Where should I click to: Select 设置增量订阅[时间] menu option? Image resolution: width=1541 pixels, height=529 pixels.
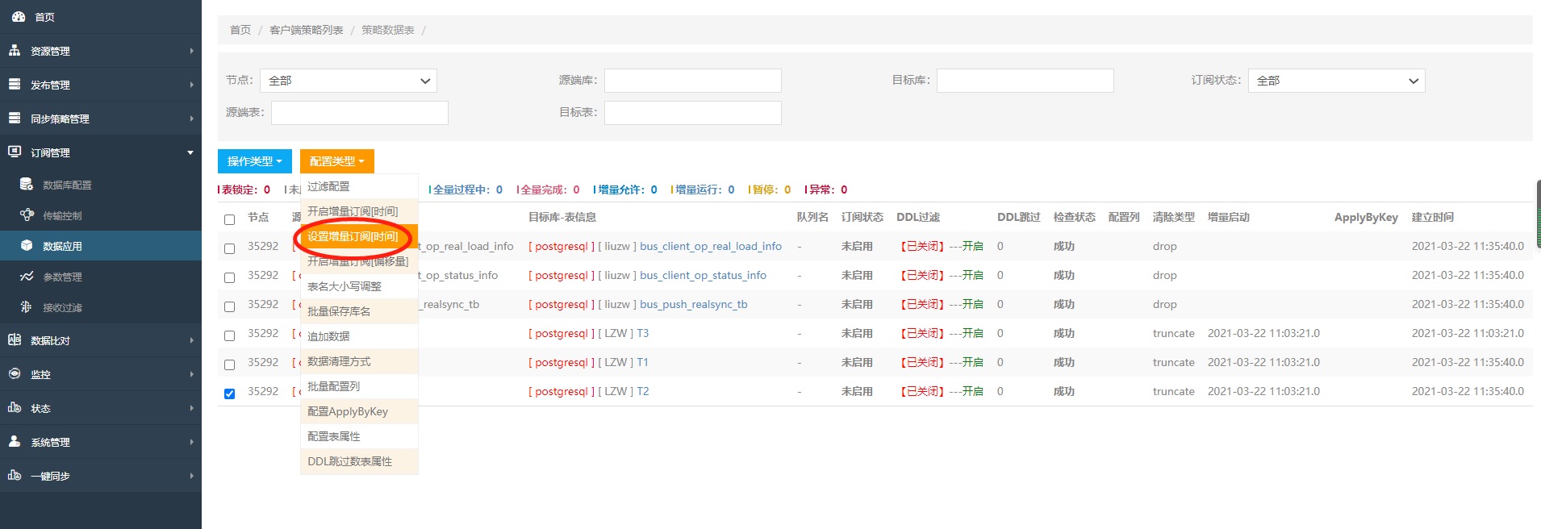click(x=353, y=236)
